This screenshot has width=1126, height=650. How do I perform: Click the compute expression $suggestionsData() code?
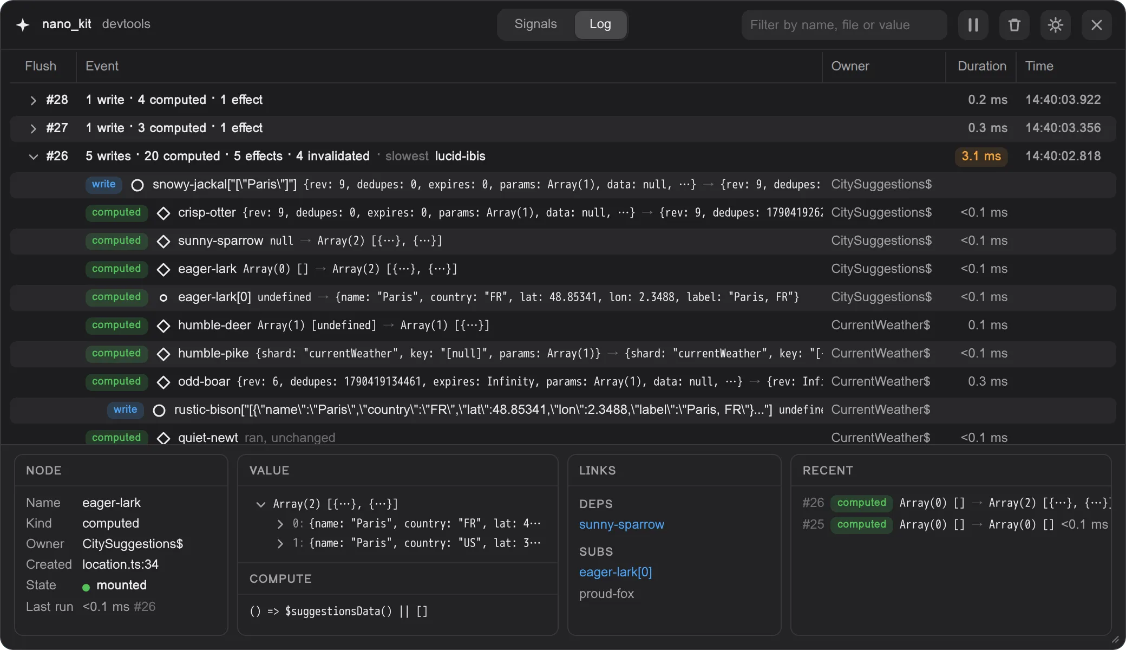click(338, 612)
